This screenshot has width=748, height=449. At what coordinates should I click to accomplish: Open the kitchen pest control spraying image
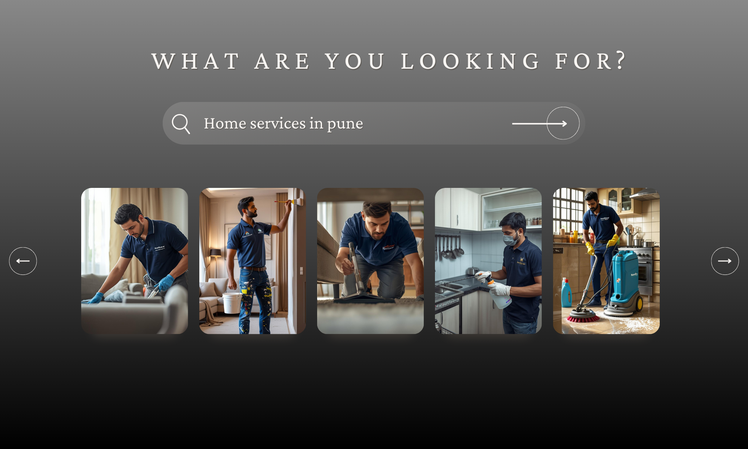[488, 261]
